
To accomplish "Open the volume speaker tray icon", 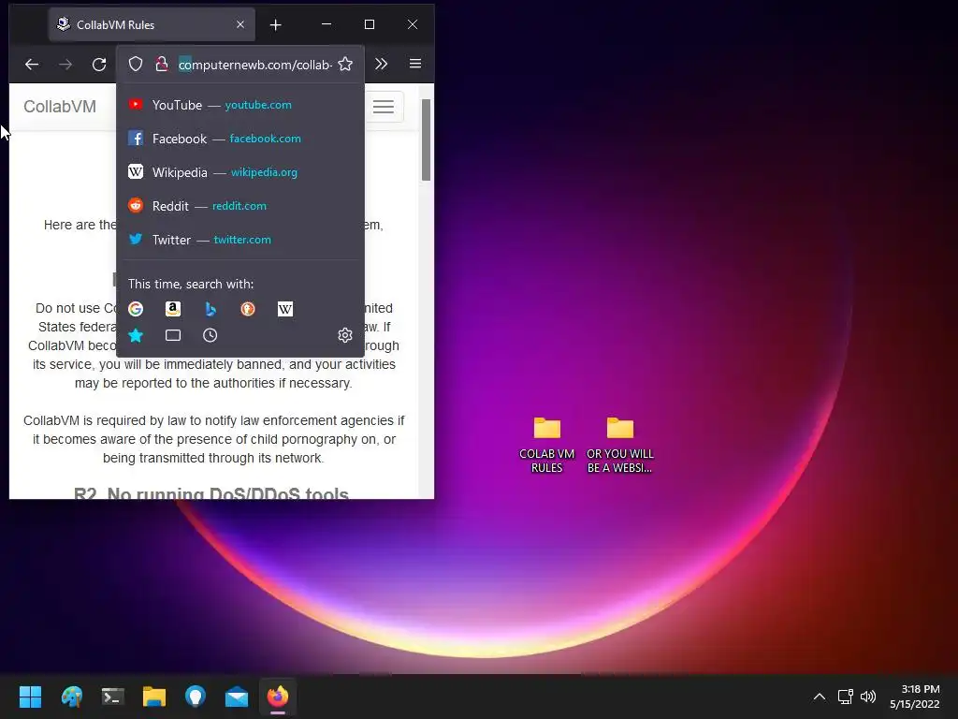I will coord(867,697).
